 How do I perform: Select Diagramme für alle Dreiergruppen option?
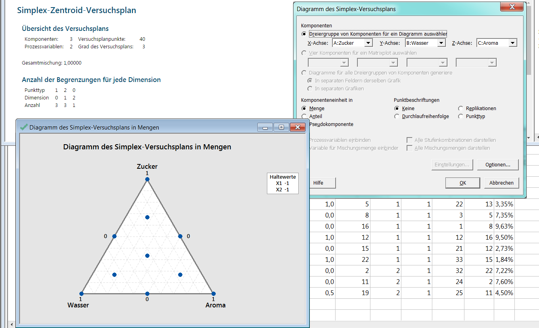[304, 73]
